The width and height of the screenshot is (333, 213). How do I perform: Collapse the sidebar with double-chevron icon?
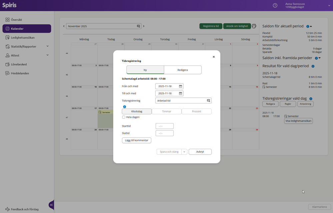click(51, 205)
